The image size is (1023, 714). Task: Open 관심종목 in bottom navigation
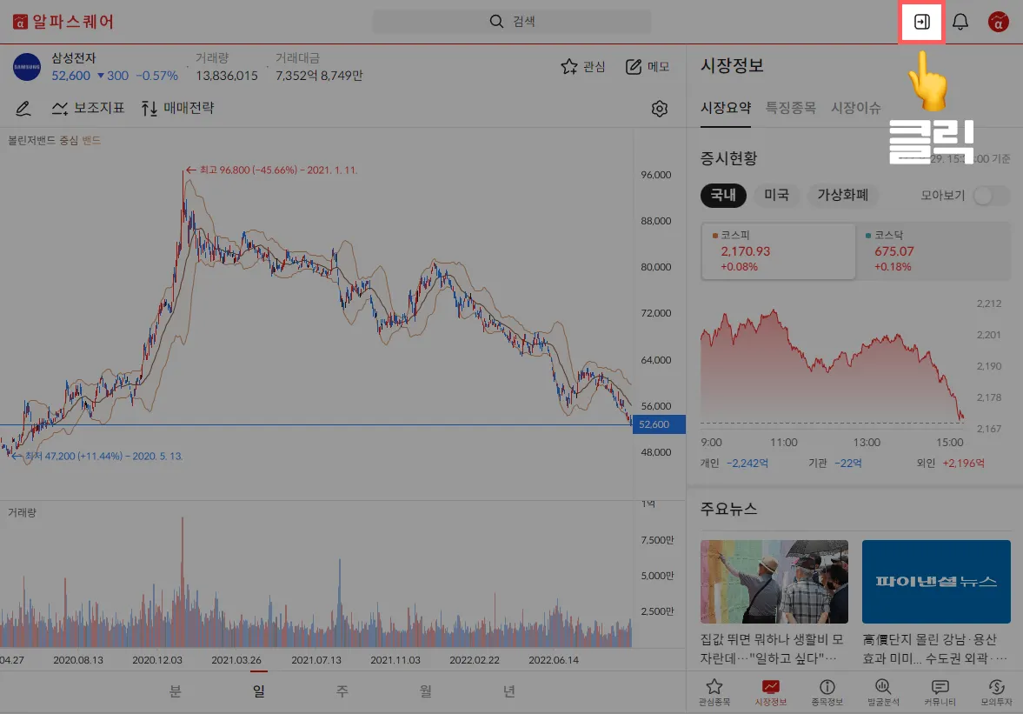714,692
